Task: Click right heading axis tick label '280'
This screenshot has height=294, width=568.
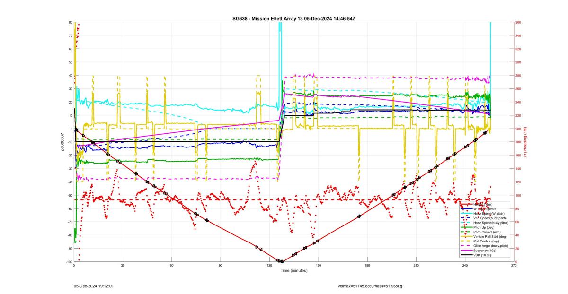Action: pos(518,76)
